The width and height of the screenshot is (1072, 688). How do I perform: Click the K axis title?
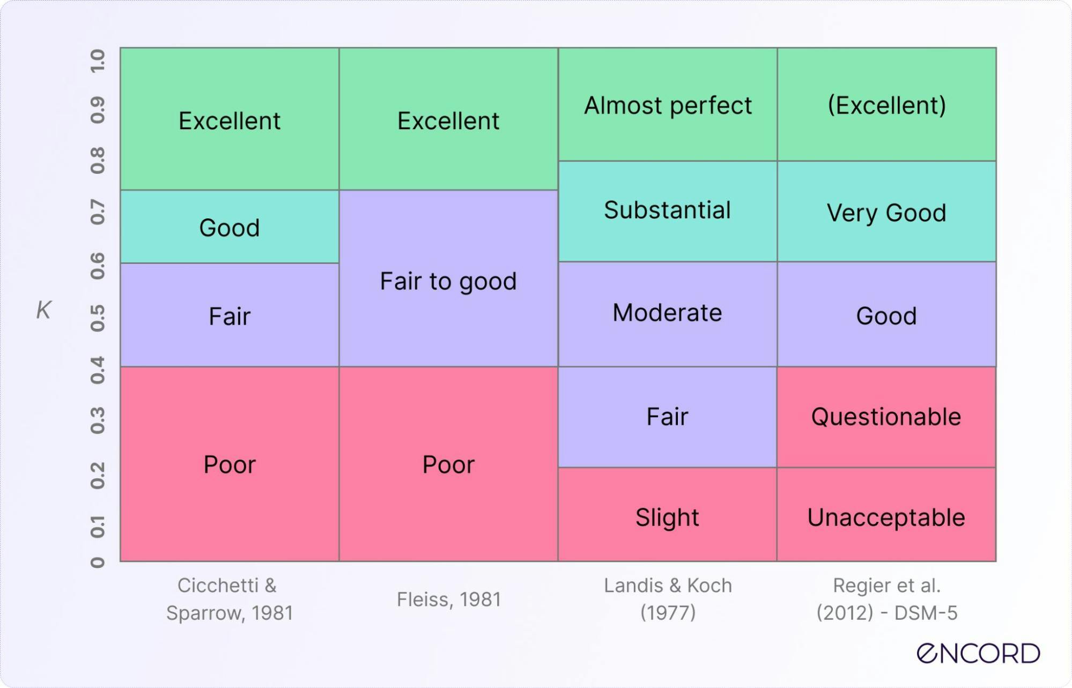coord(43,310)
